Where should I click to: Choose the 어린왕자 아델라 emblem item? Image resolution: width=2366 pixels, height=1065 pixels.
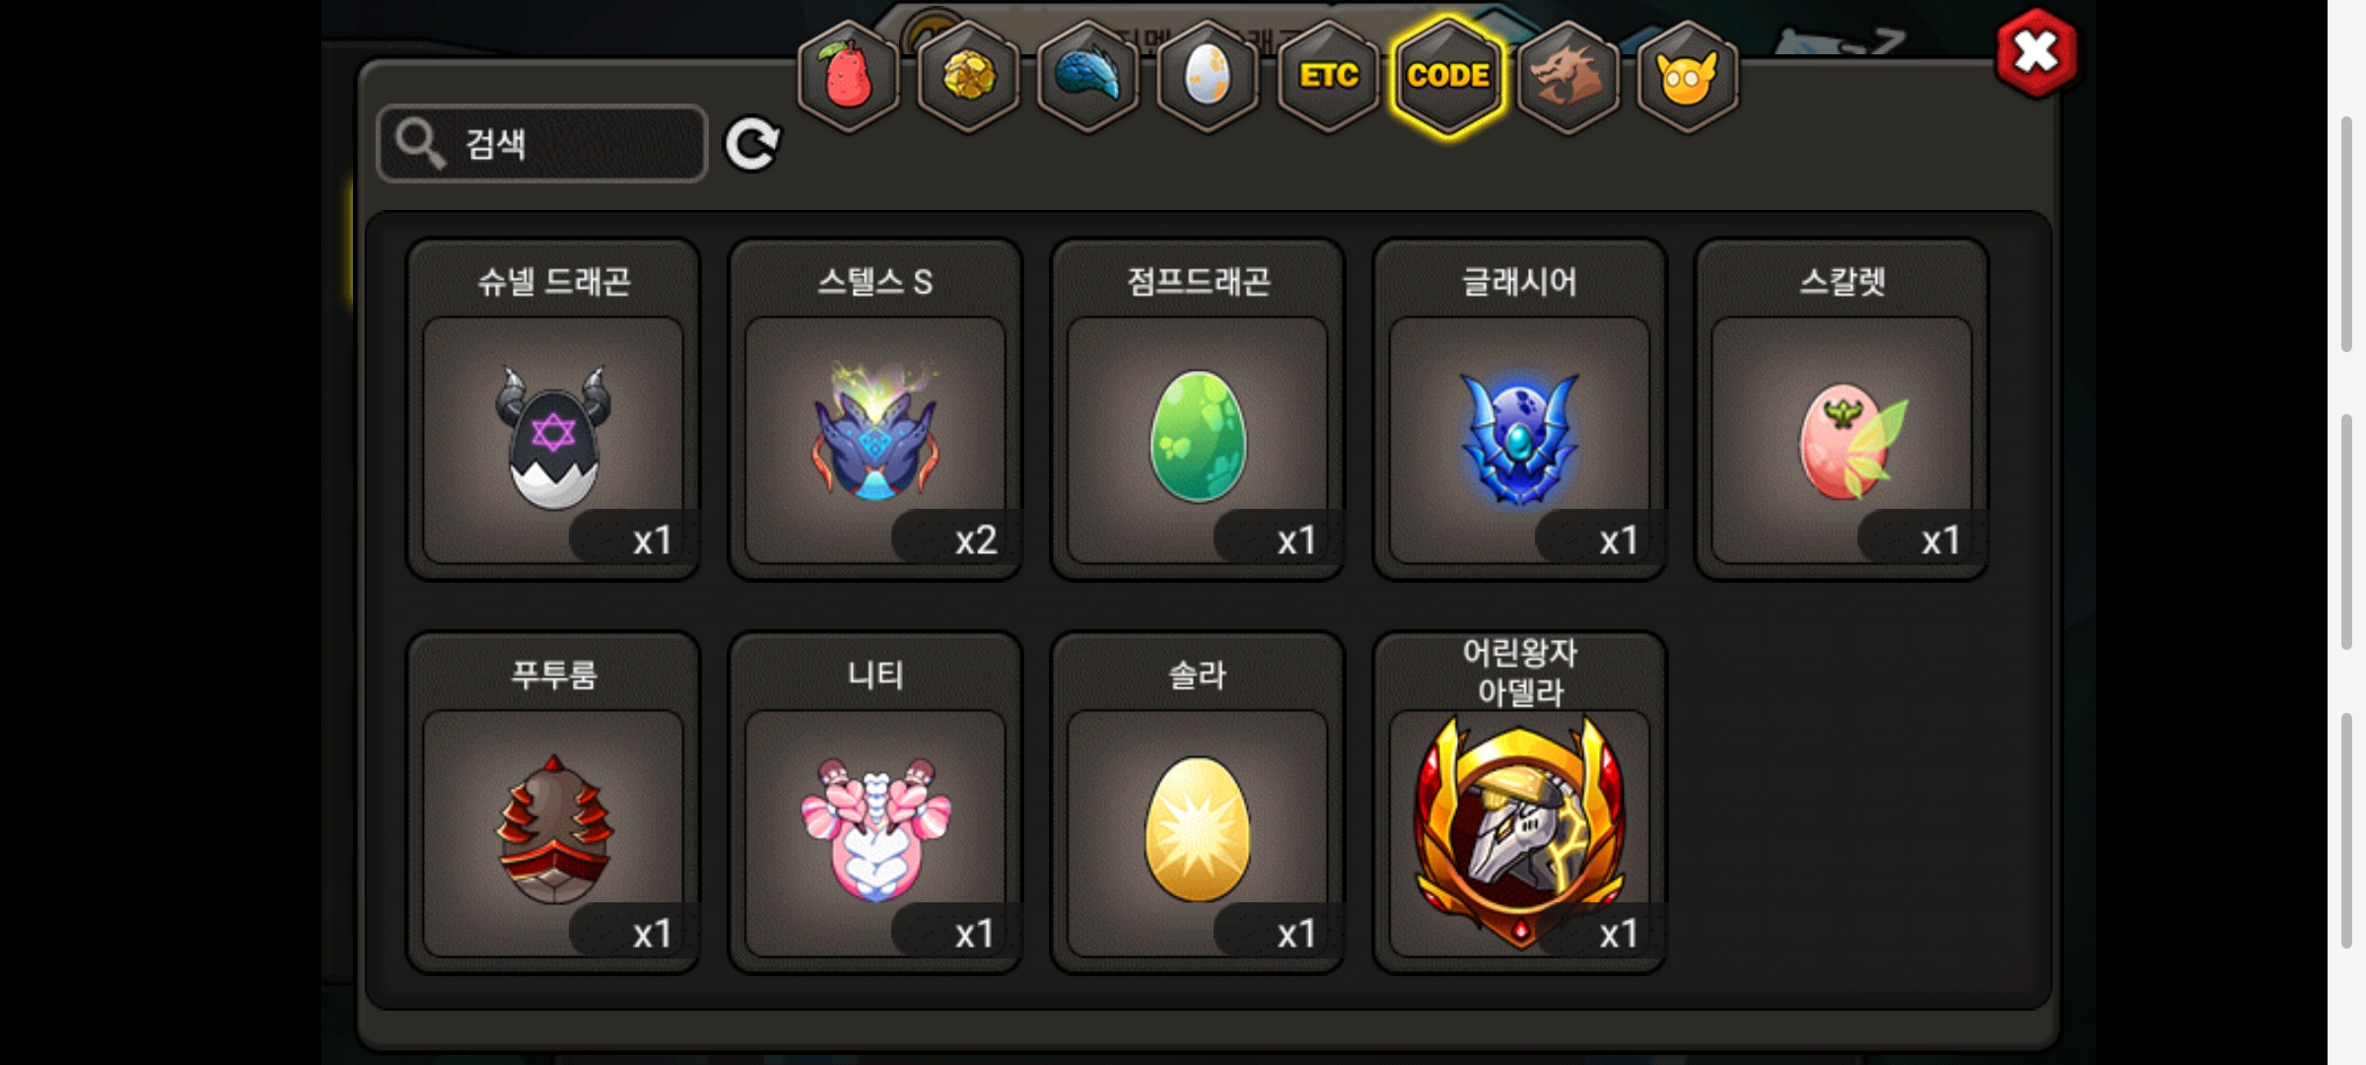tap(1519, 803)
